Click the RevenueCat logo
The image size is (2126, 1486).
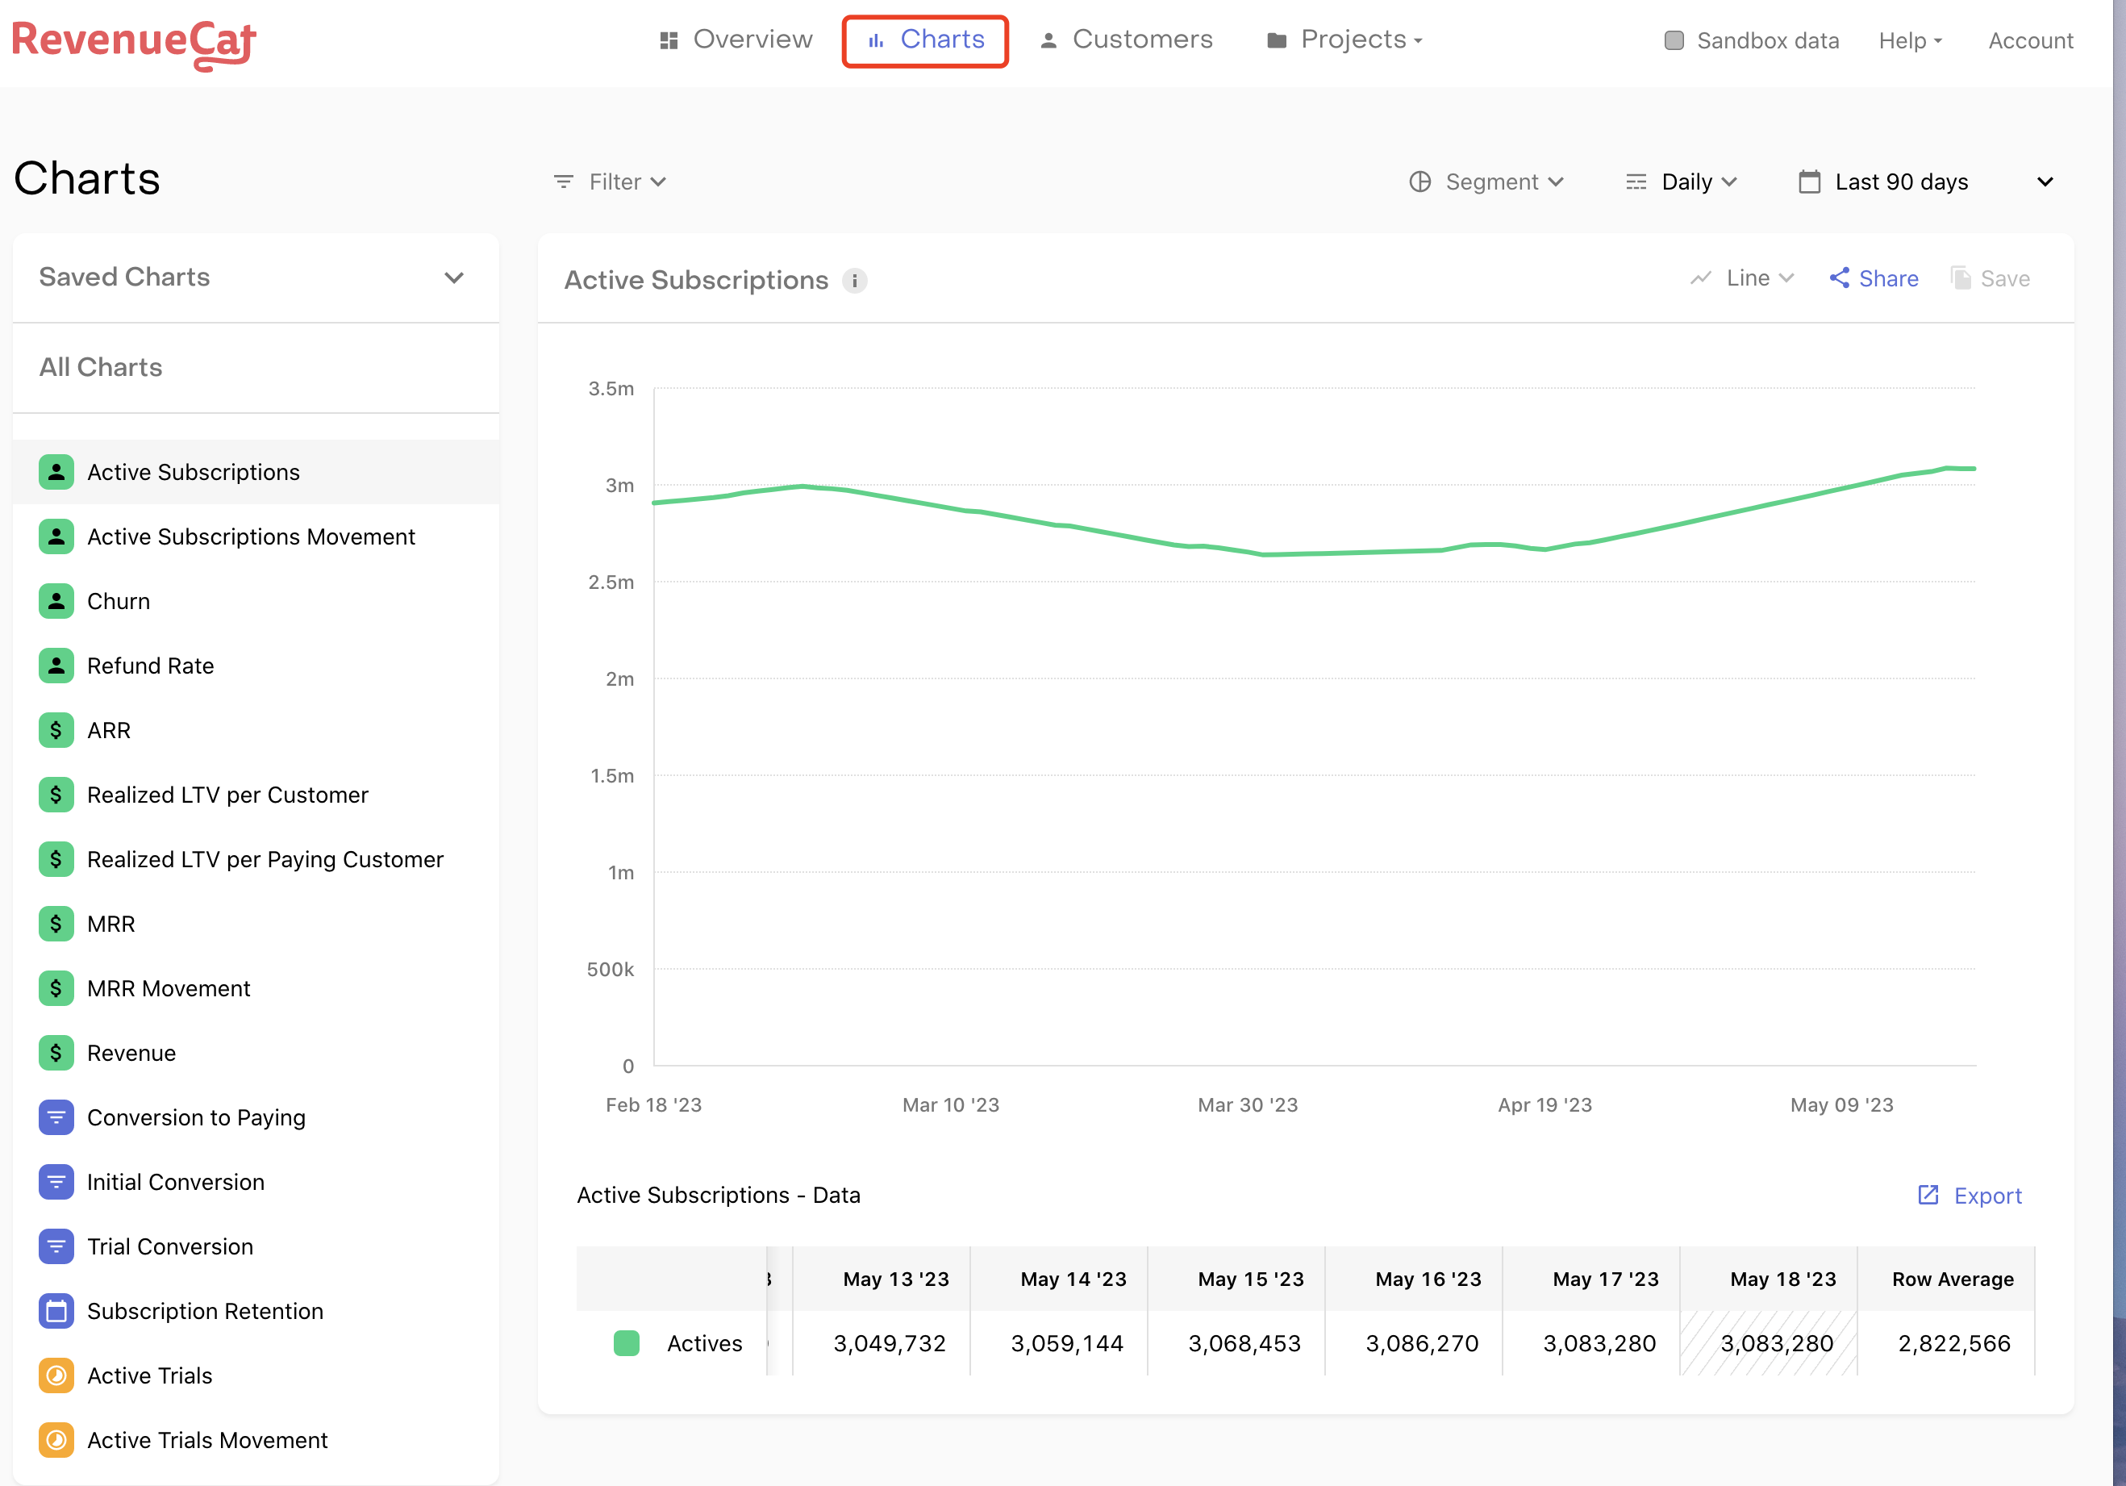(x=133, y=43)
